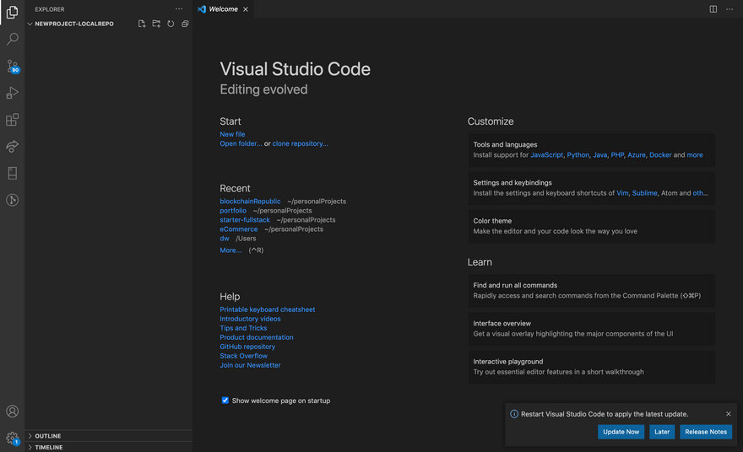Open the blockchainRepublic recent project

click(x=250, y=202)
